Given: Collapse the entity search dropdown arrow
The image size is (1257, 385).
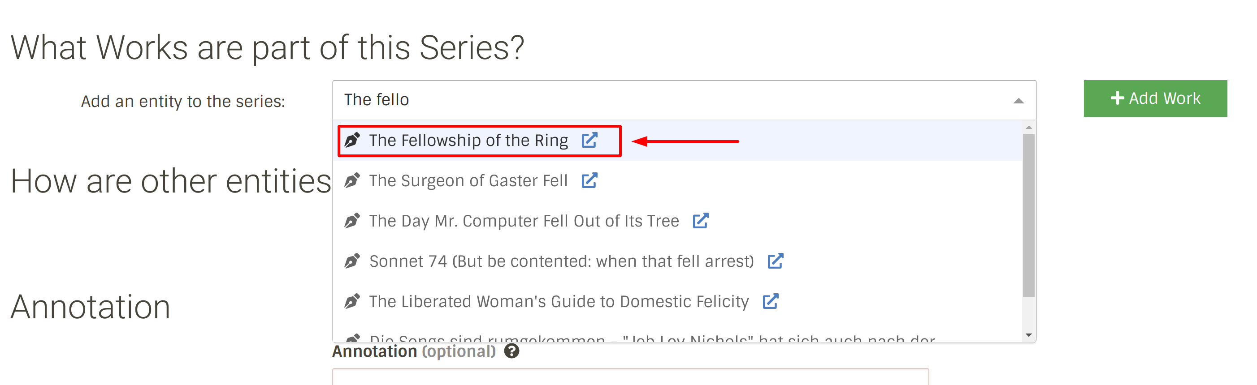Looking at the screenshot, I should (1018, 101).
